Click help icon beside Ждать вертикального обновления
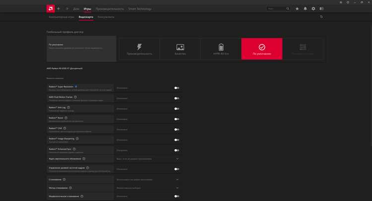Screen dimensions: 372x201 point(84,159)
